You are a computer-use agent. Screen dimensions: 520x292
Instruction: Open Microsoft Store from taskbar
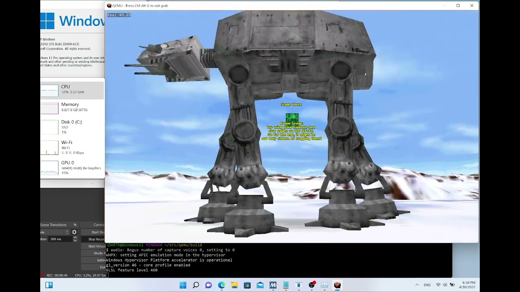click(247, 285)
